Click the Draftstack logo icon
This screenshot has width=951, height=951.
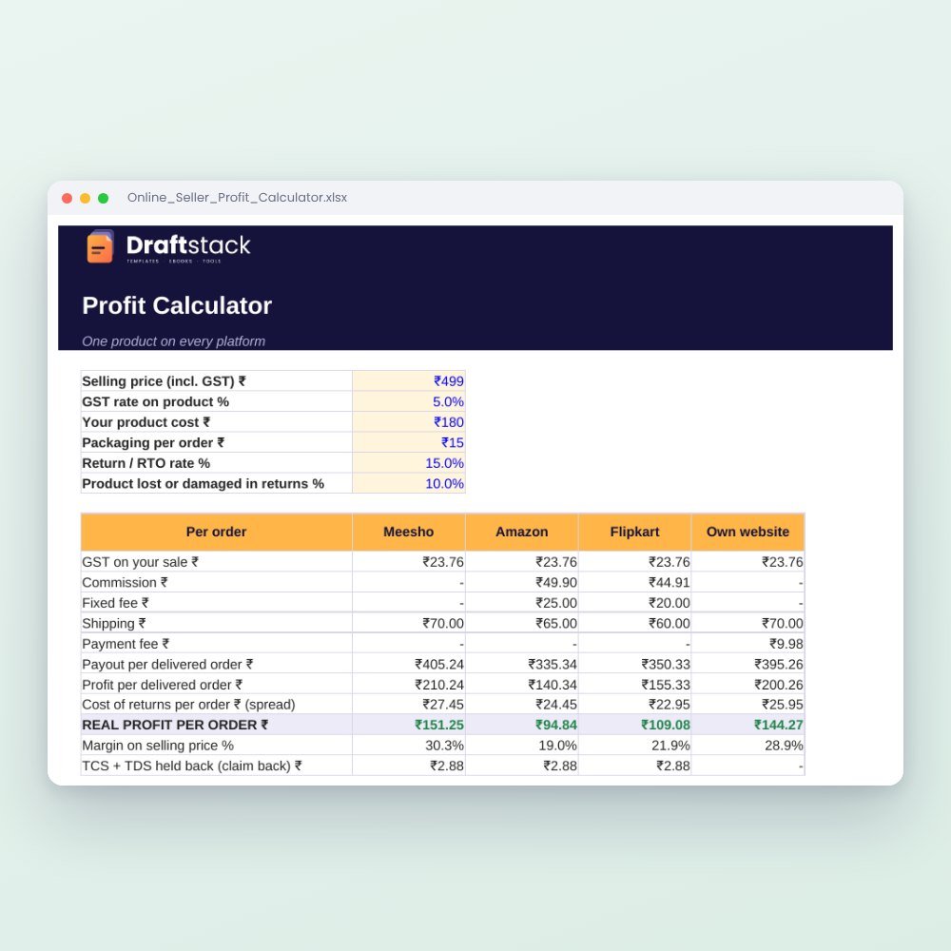[x=100, y=246]
